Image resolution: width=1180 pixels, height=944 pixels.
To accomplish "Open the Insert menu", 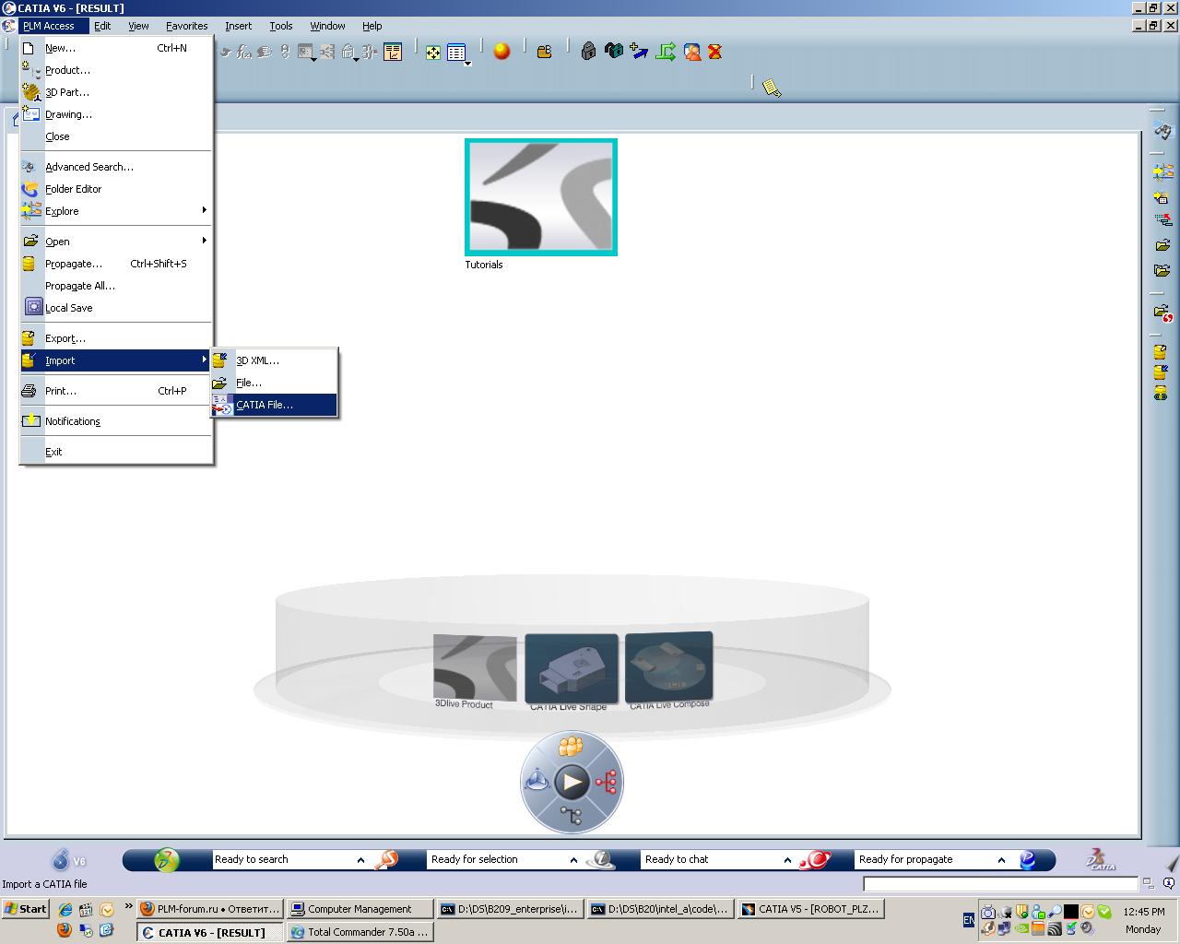I will [239, 26].
